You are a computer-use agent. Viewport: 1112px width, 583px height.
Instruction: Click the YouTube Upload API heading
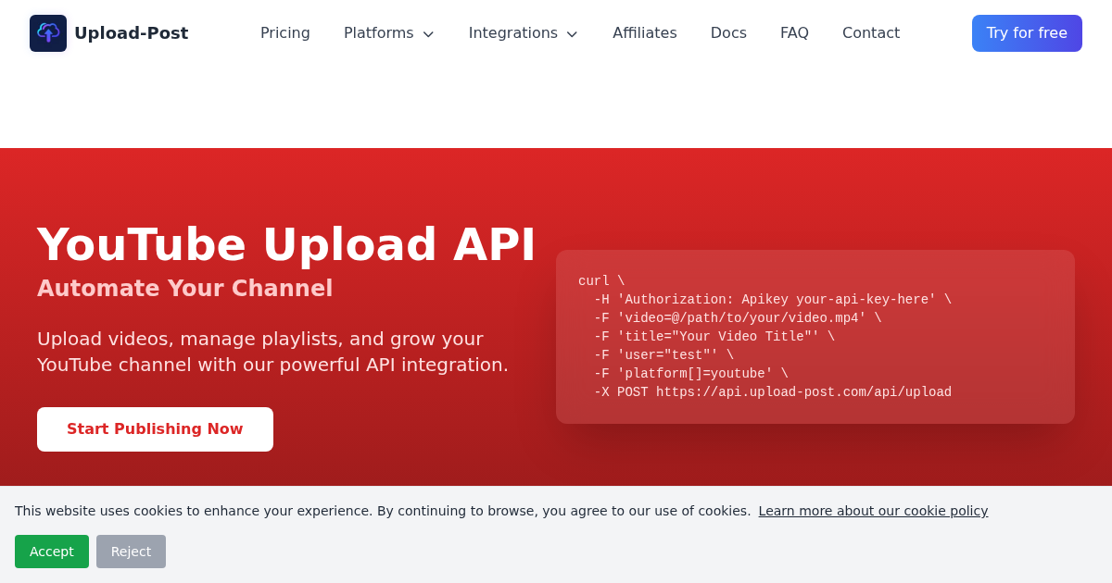(x=286, y=244)
